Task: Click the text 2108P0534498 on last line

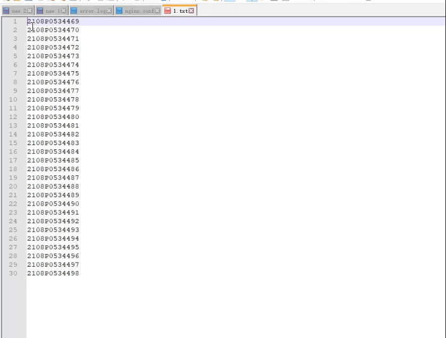Action: click(53, 273)
